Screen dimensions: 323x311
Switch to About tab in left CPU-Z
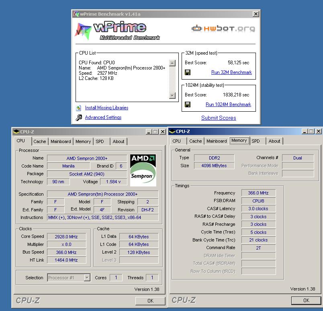tap(119, 141)
